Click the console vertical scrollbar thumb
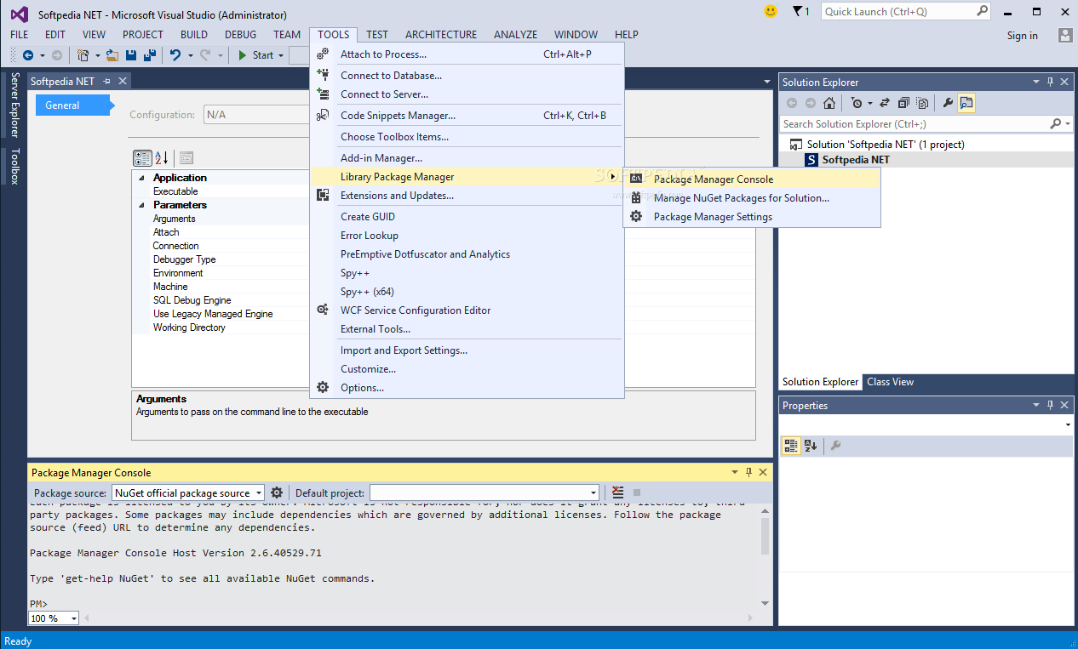This screenshot has width=1078, height=649. (765, 535)
